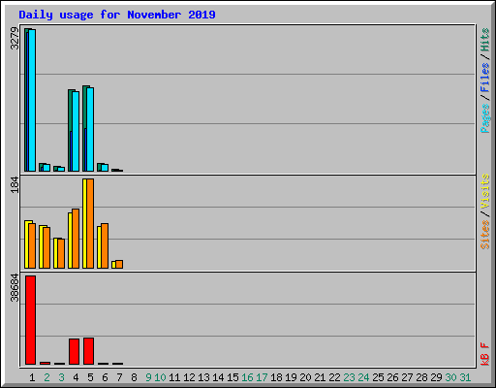The height and width of the screenshot is (388, 496).
Task: Click the day 5 orange sites bar
Action: point(90,223)
